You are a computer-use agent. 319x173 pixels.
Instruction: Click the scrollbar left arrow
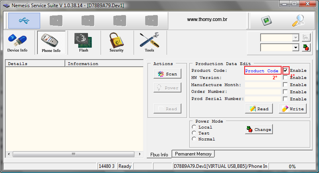[9, 154]
